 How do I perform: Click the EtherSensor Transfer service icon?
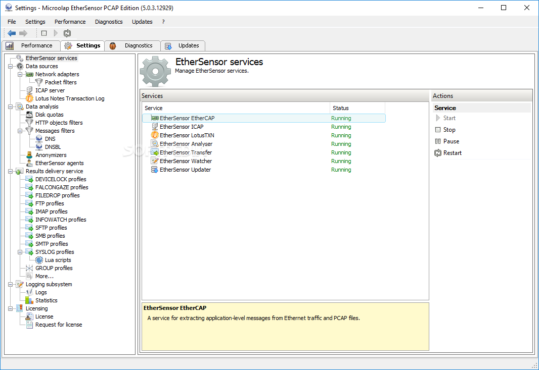click(x=155, y=152)
